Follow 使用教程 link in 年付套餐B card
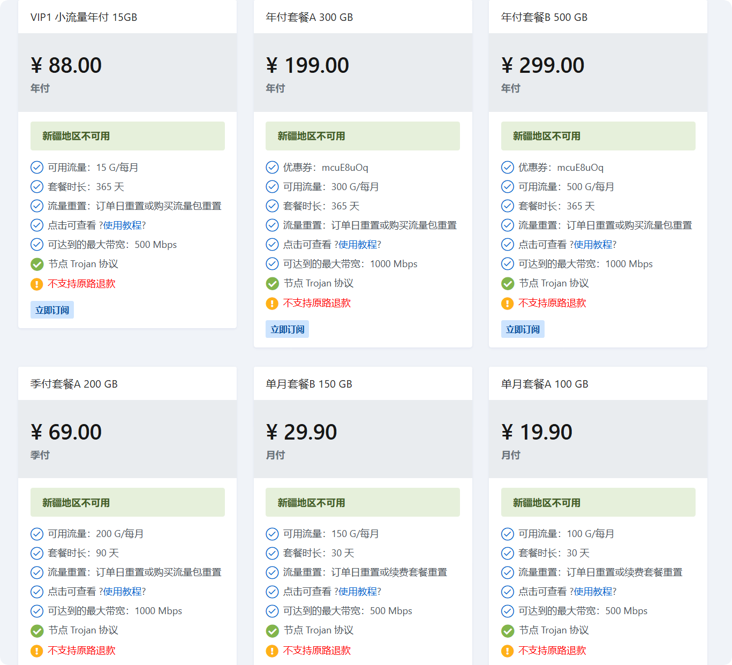This screenshot has width=732, height=665. 593,245
